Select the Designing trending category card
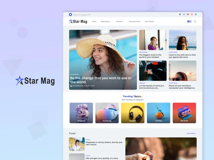Screen dimensions: 214x160 coord(81,113)
